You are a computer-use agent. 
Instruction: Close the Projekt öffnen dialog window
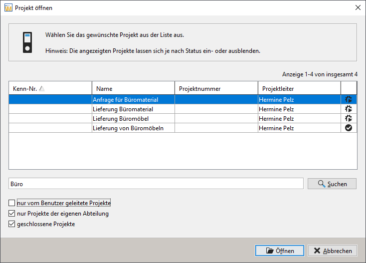tap(357, 8)
